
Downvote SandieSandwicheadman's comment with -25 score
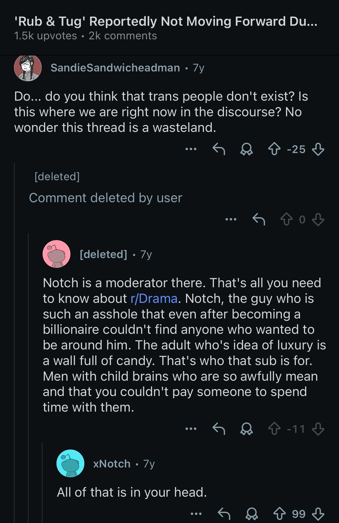point(318,149)
